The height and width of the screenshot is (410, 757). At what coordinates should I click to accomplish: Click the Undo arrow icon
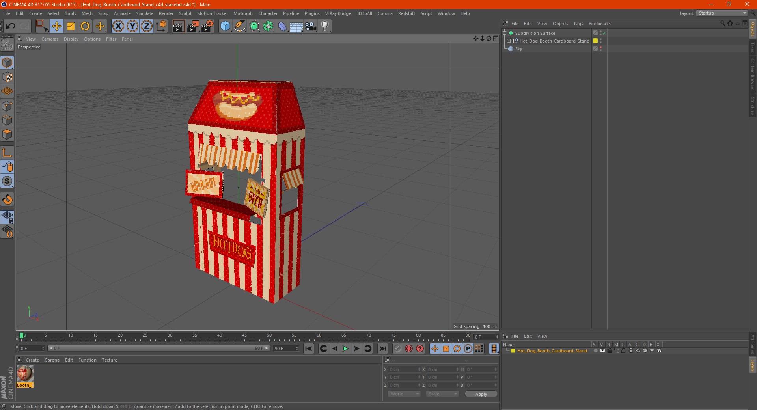click(x=11, y=26)
